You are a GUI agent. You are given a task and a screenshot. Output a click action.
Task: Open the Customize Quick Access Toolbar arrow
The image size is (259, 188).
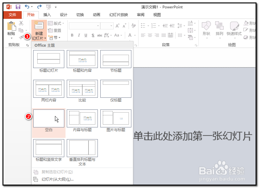56,7
